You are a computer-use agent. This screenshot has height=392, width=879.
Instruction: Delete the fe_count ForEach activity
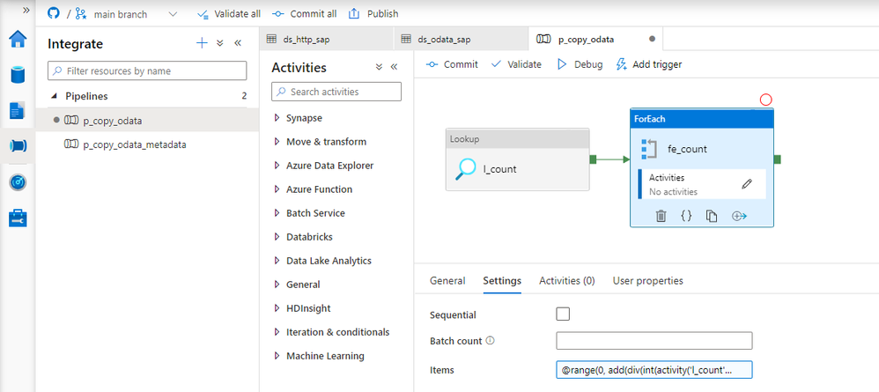click(x=661, y=216)
